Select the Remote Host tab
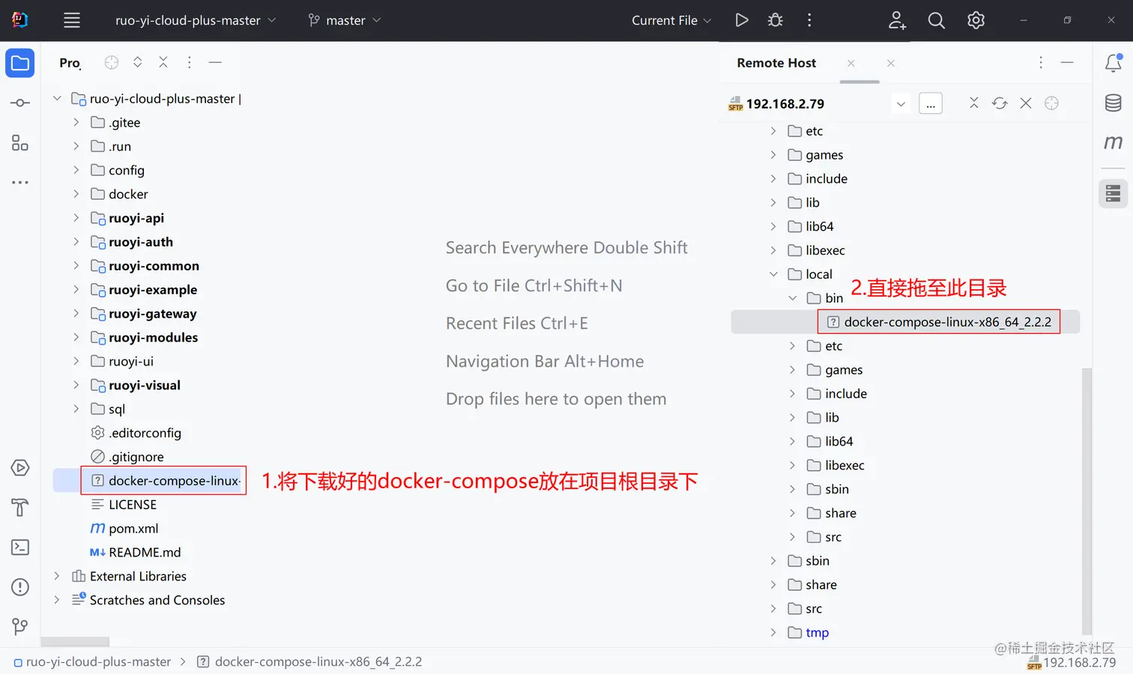The height and width of the screenshot is (674, 1133). tap(776, 63)
